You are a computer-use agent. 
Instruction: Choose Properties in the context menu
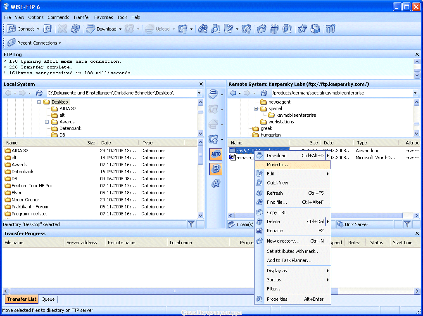293,299
